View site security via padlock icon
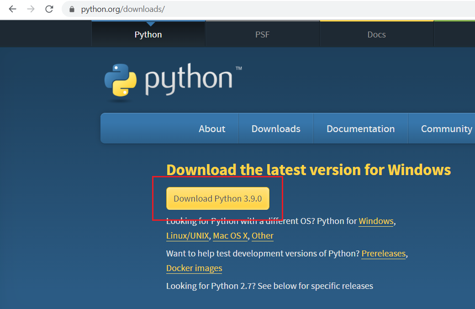Viewport: 475px width, 309px height. (71, 9)
